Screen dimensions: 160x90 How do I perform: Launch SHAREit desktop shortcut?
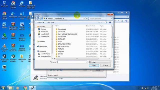tap(4, 25)
